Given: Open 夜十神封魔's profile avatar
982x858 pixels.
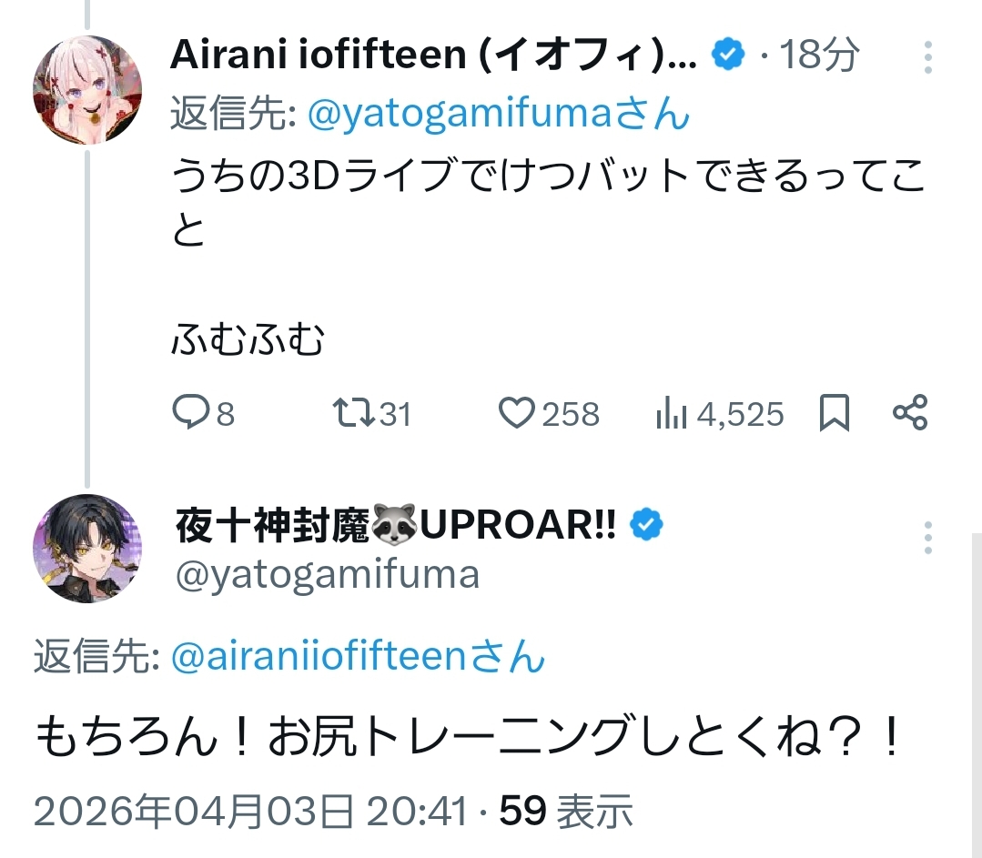Looking at the screenshot, I should 86,548.
